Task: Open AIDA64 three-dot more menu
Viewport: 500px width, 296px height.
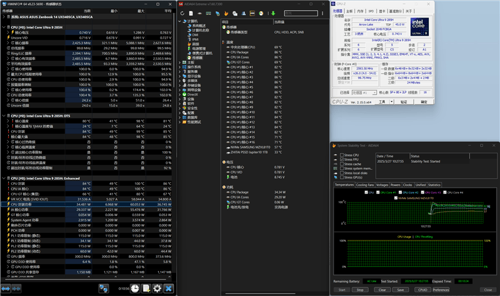Action: (322, 13)
